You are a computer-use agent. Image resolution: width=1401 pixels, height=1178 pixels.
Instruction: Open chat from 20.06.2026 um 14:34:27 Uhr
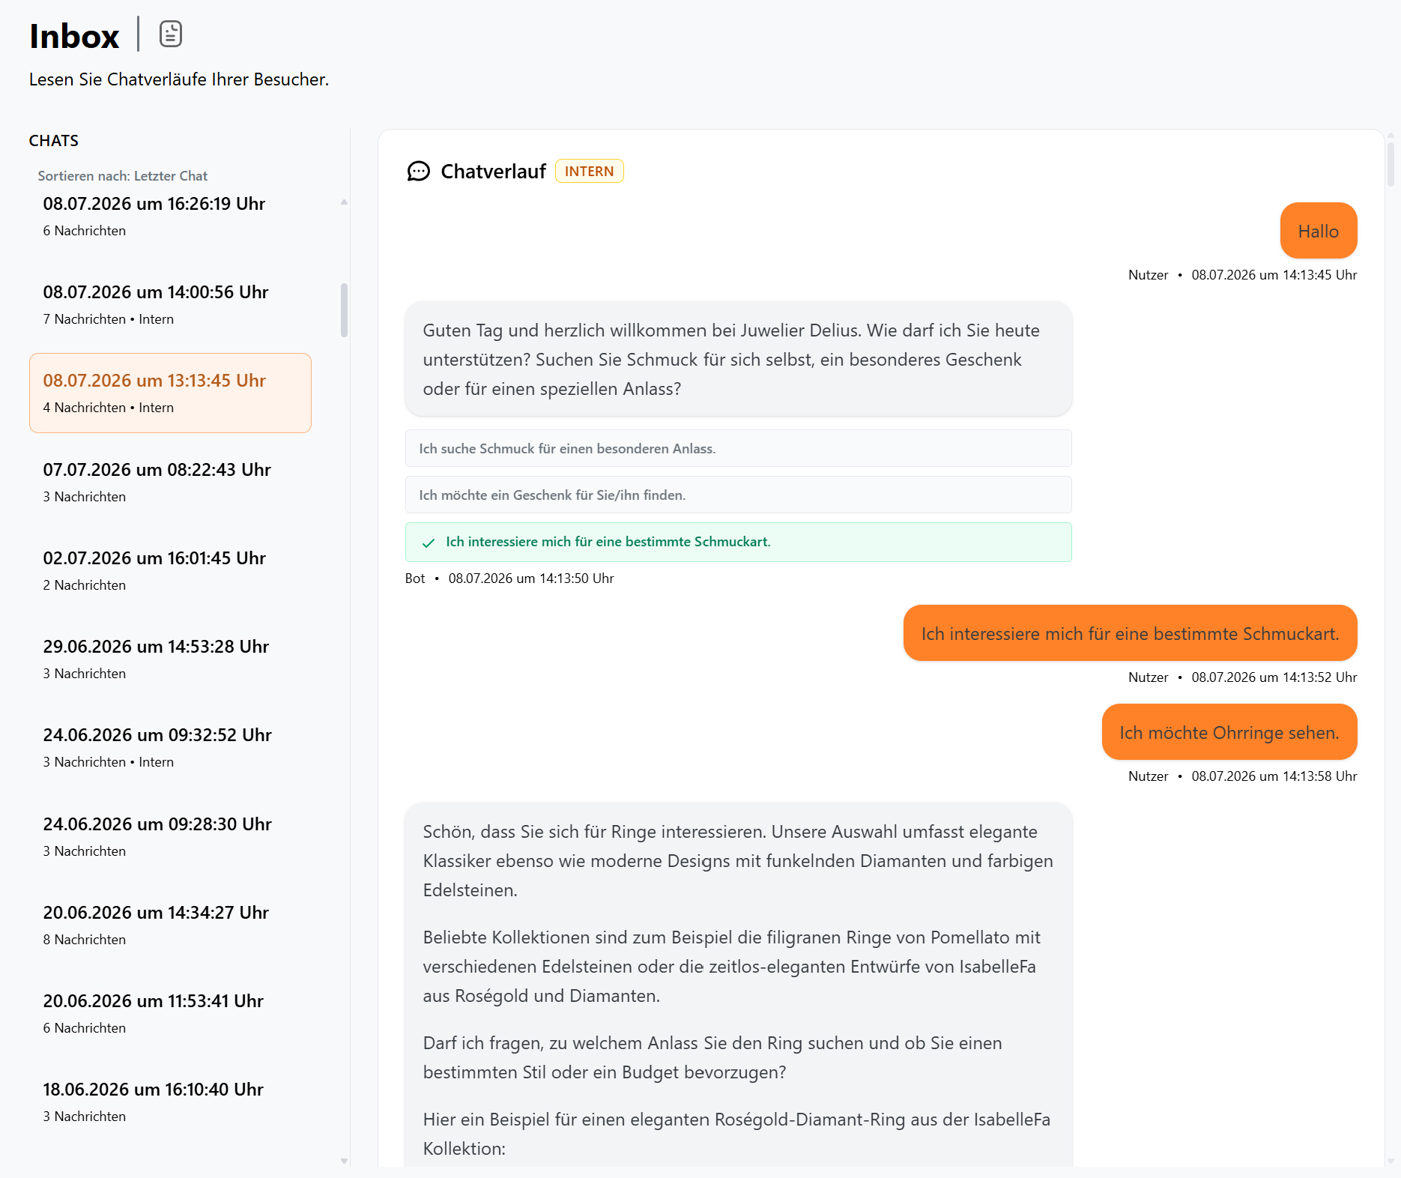click(170, 925)
